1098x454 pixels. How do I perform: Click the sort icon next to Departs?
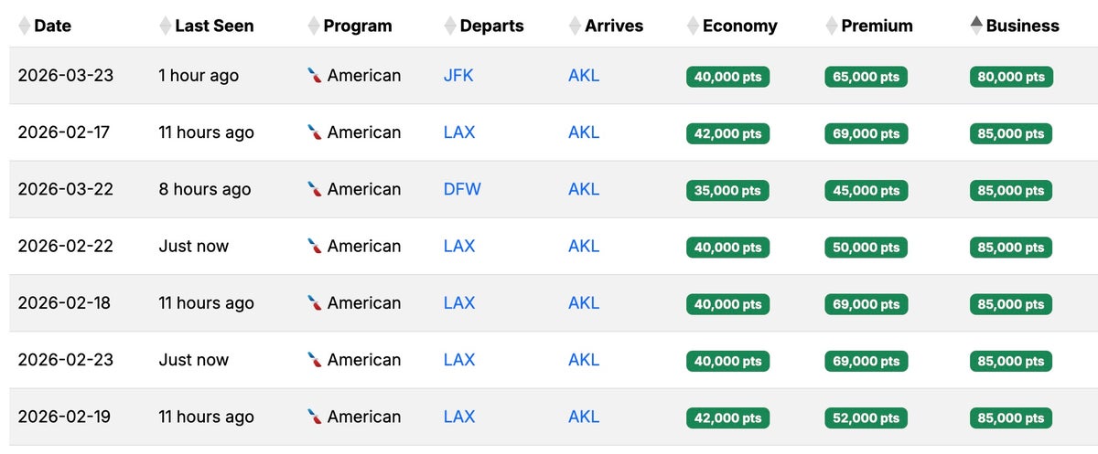450,26
